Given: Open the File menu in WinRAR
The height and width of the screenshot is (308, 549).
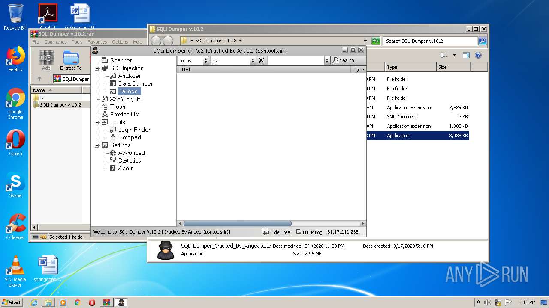Looking at the screenshot, I should [x=36, y=42].
